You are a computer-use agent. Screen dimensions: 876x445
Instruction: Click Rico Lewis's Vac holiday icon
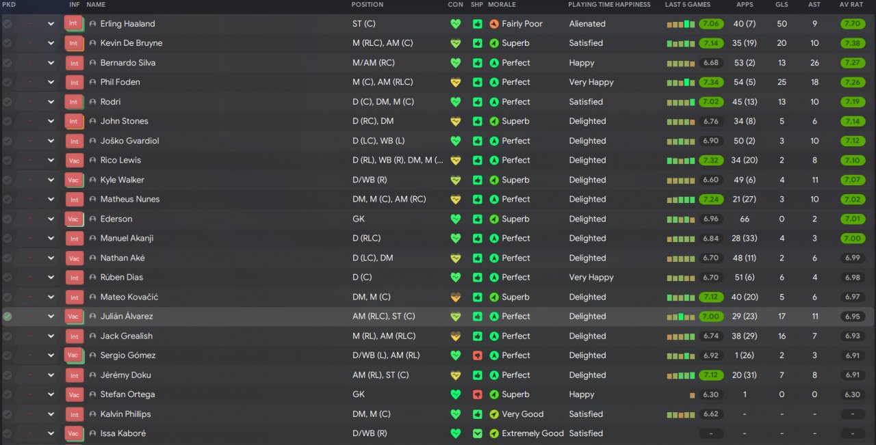point(73,160)
